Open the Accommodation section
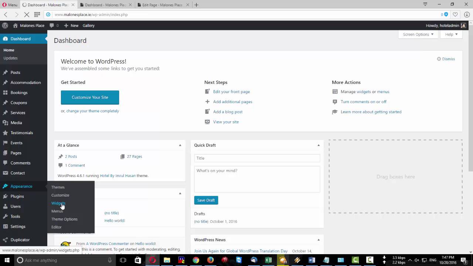This screenshot has width=473, height=266. 25,82
